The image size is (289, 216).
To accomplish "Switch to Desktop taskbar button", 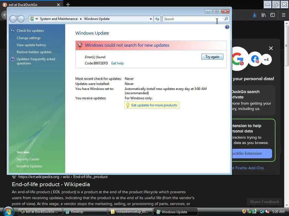I will (85, 212).
